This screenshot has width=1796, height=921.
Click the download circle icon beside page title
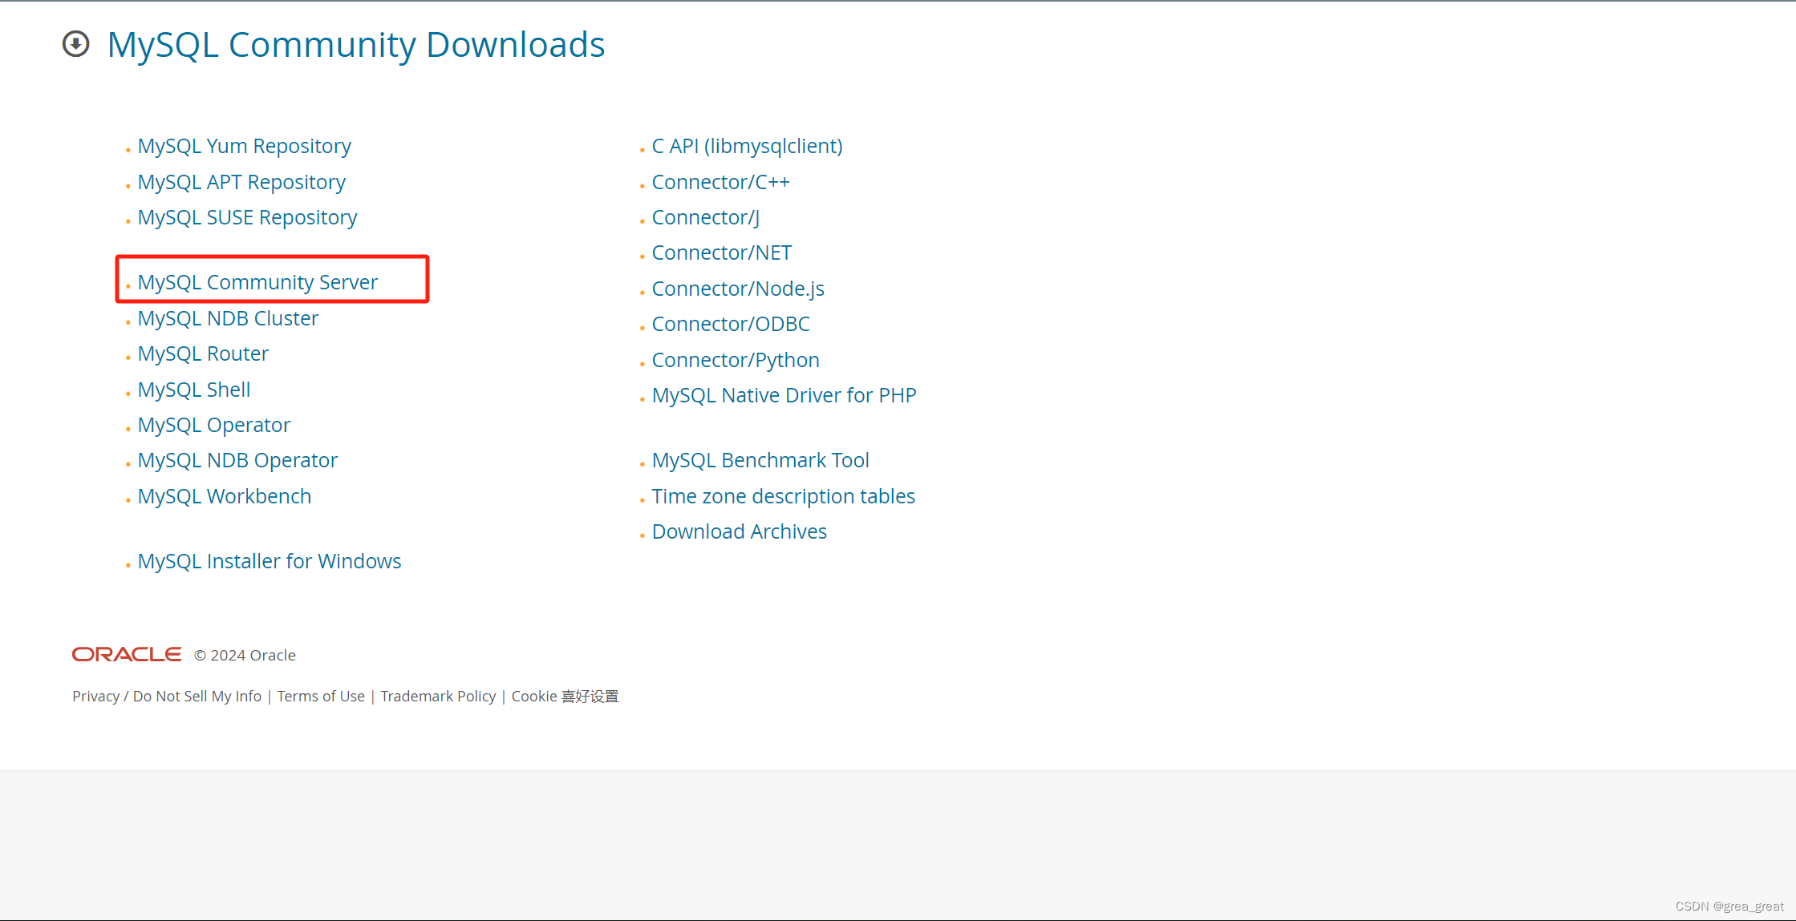[x=76, y=44]
